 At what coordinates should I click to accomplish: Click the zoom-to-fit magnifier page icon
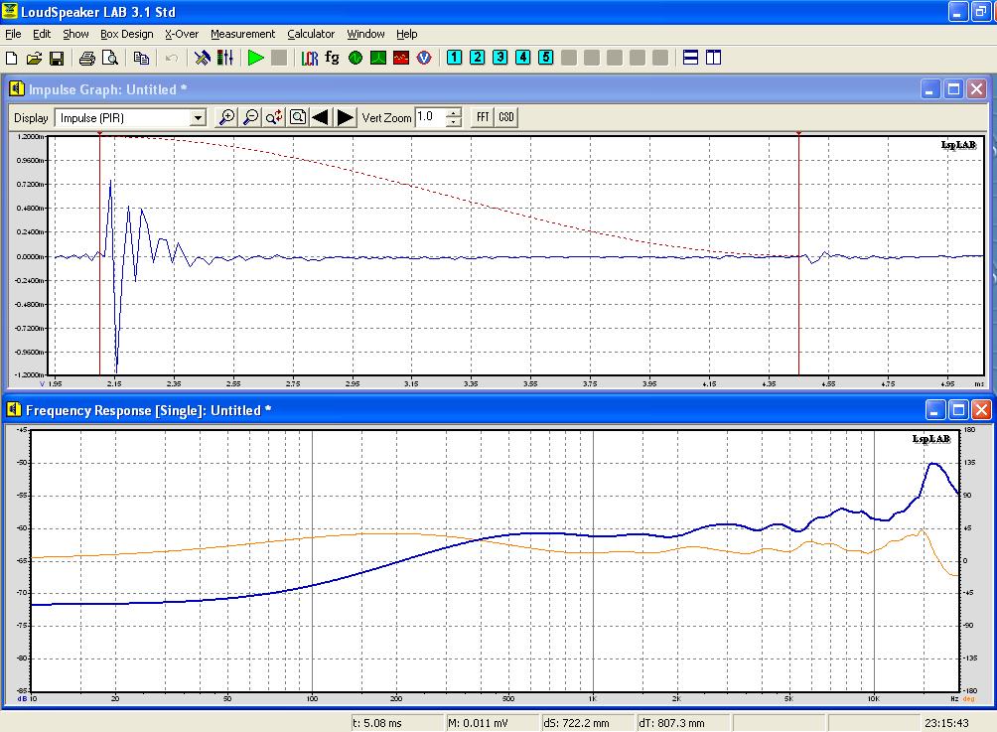[x=298, y=117]
